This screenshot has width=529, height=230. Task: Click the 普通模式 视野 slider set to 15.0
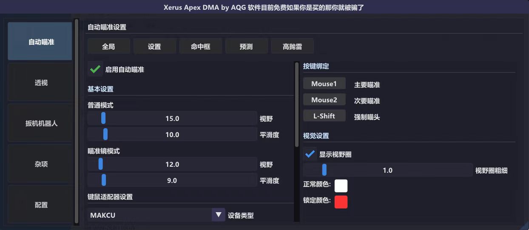[x=172, y=118]
